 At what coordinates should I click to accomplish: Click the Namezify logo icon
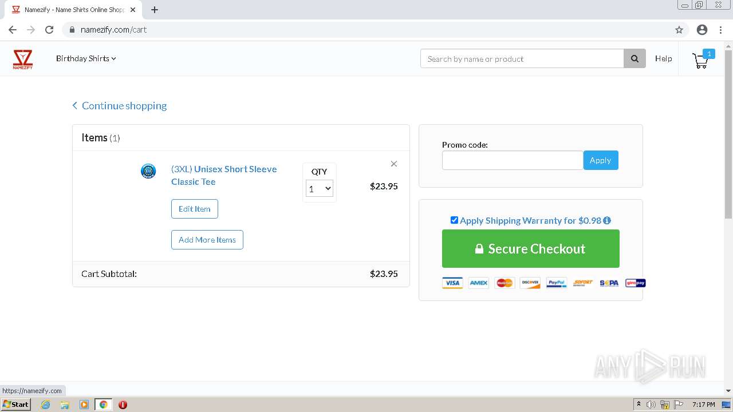(23, 59)
